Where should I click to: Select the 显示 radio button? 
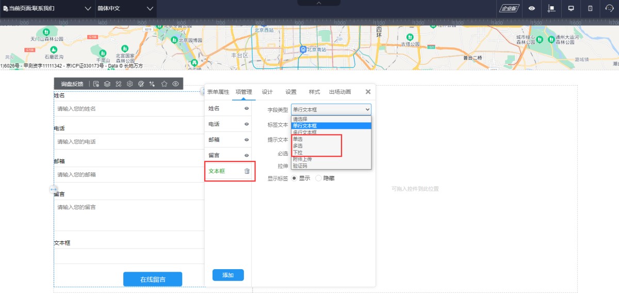[x=295, y=178]
